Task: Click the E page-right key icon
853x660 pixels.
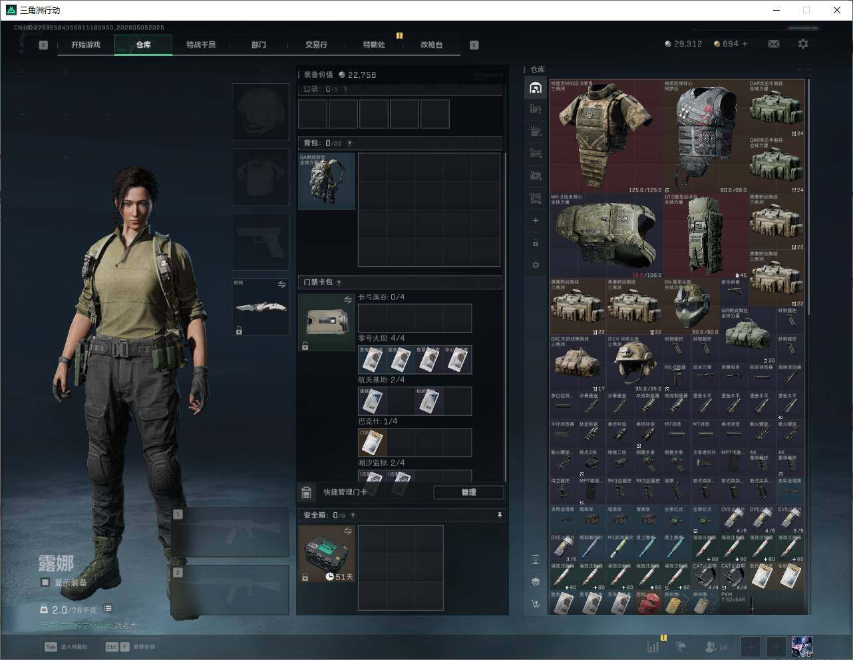Action: click(x=474, y=45)
